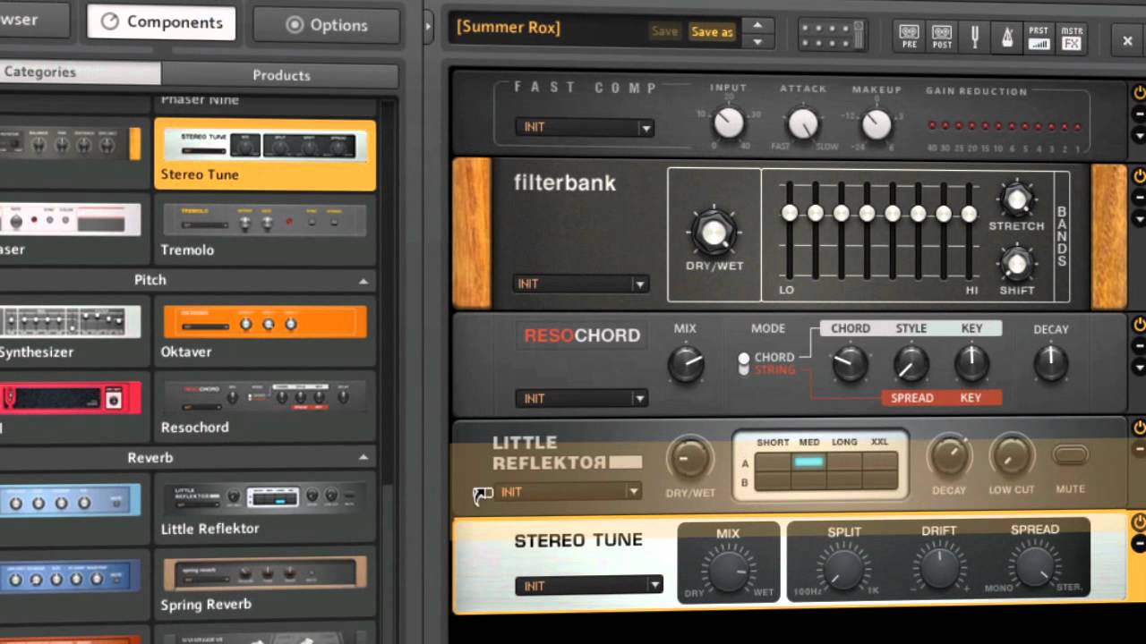Open the Metronome icon
This screenshot has width=1146, height=644.
pos(1006,36)
